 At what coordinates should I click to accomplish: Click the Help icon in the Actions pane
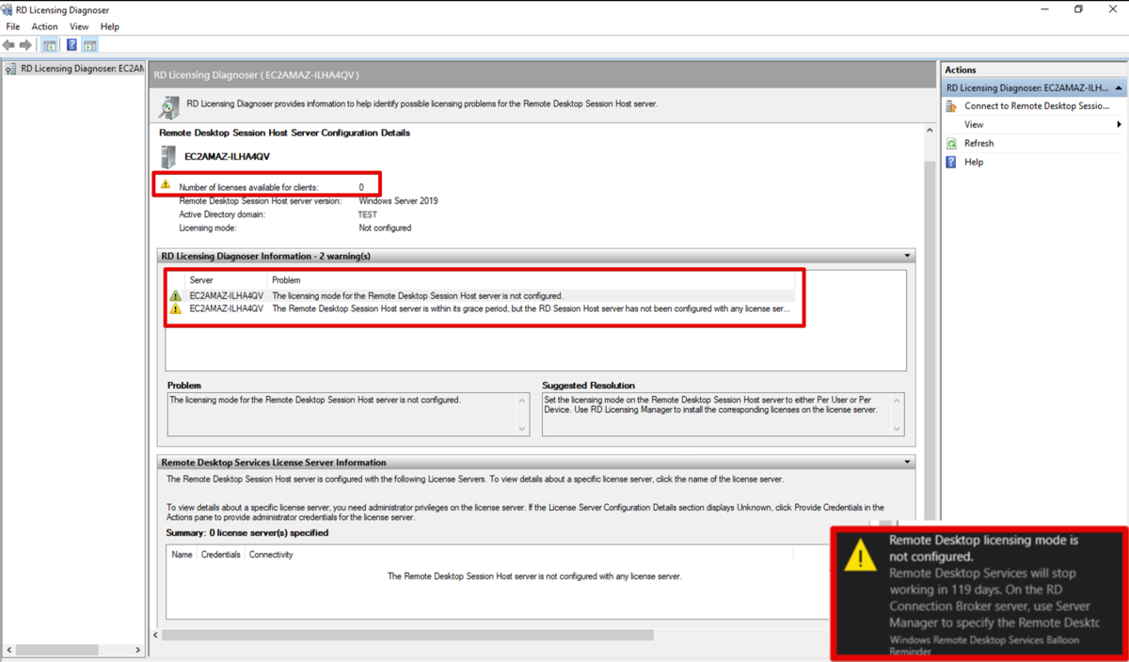click(x=951, y=162)
